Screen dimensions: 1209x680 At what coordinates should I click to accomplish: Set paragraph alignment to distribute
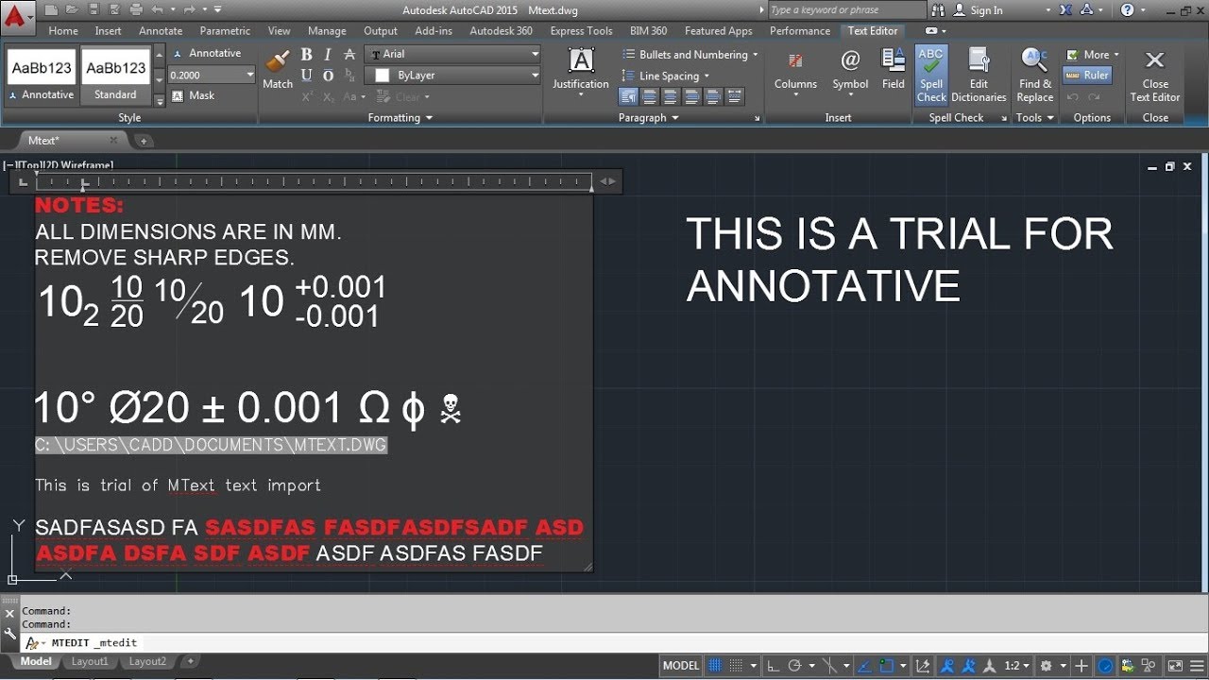click(x=734, y=96)
